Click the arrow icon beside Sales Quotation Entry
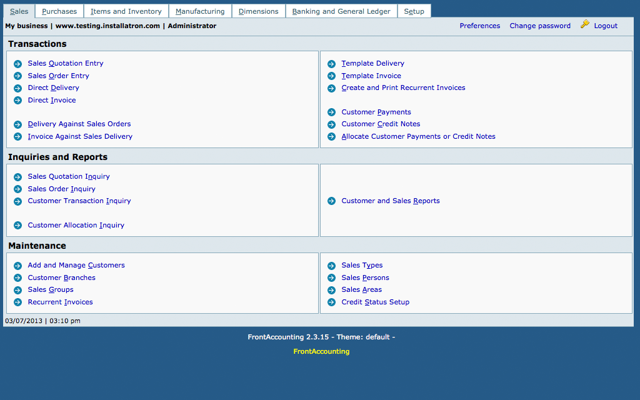The height and width of the screenshot is (400, 640). (x=17, y=64)
